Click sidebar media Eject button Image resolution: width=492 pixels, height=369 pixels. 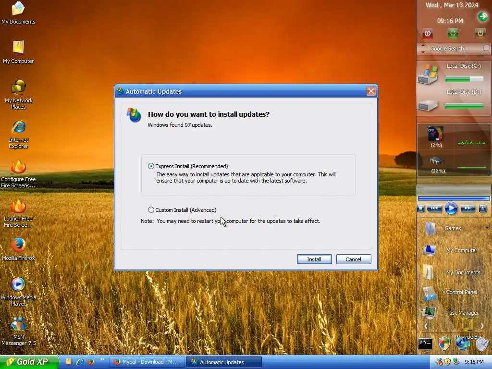click(x=482, y=208)
